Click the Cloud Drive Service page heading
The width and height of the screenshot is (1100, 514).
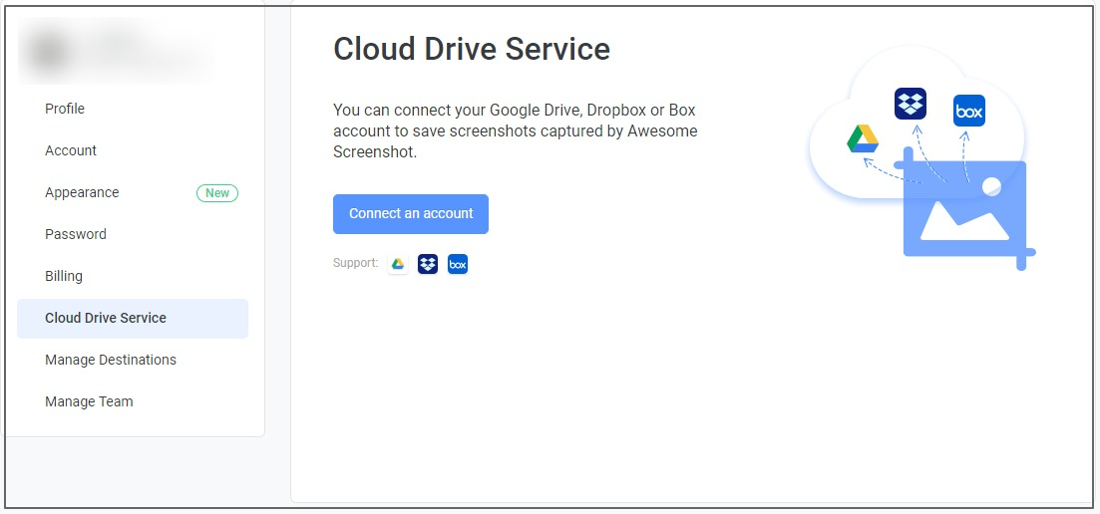tap(472, 50)
